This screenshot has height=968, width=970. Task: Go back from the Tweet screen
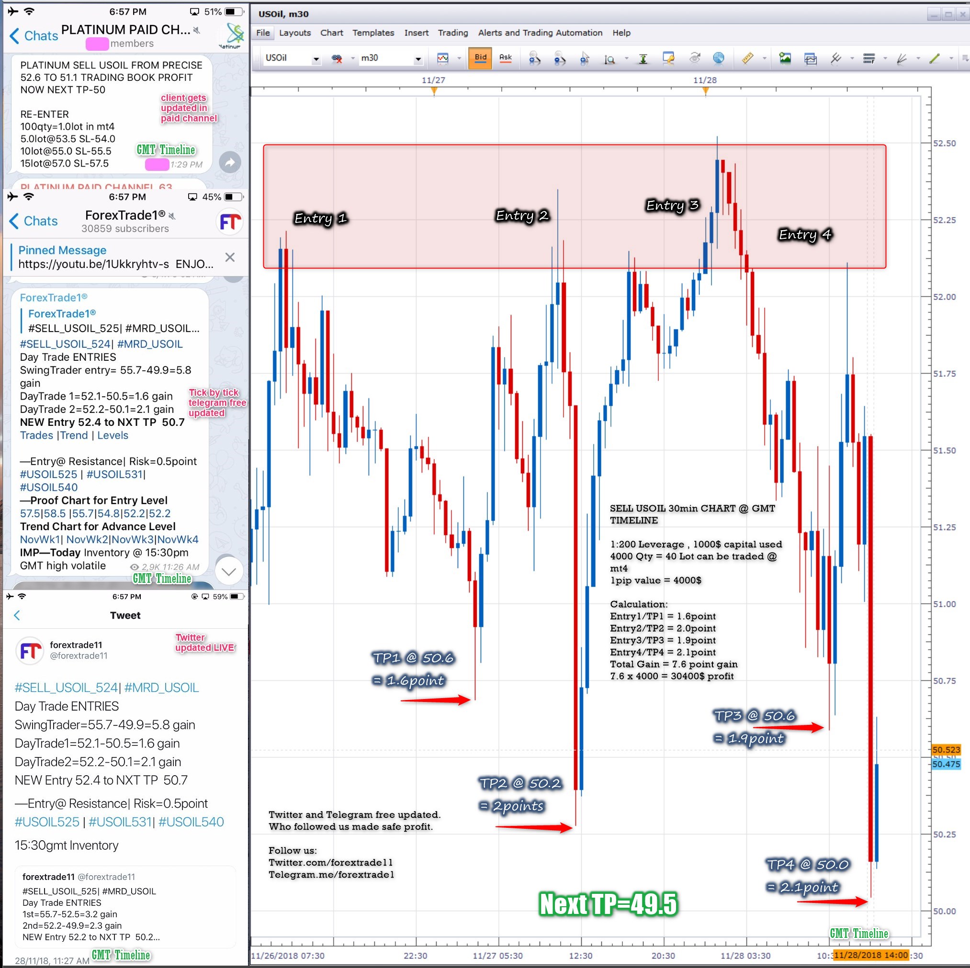pyautogui.click(x=17, y=616)
